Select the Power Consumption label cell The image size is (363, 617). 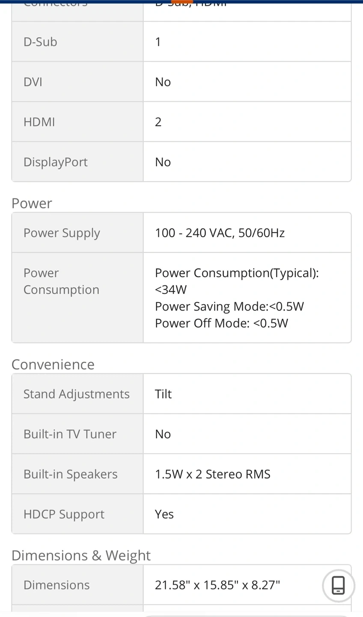tap(61, 281)
